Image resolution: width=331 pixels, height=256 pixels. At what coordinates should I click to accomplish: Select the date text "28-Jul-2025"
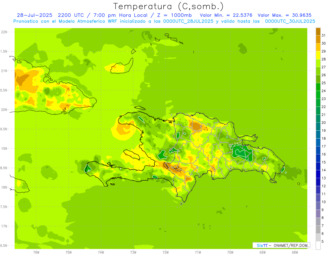coord(35,15)
